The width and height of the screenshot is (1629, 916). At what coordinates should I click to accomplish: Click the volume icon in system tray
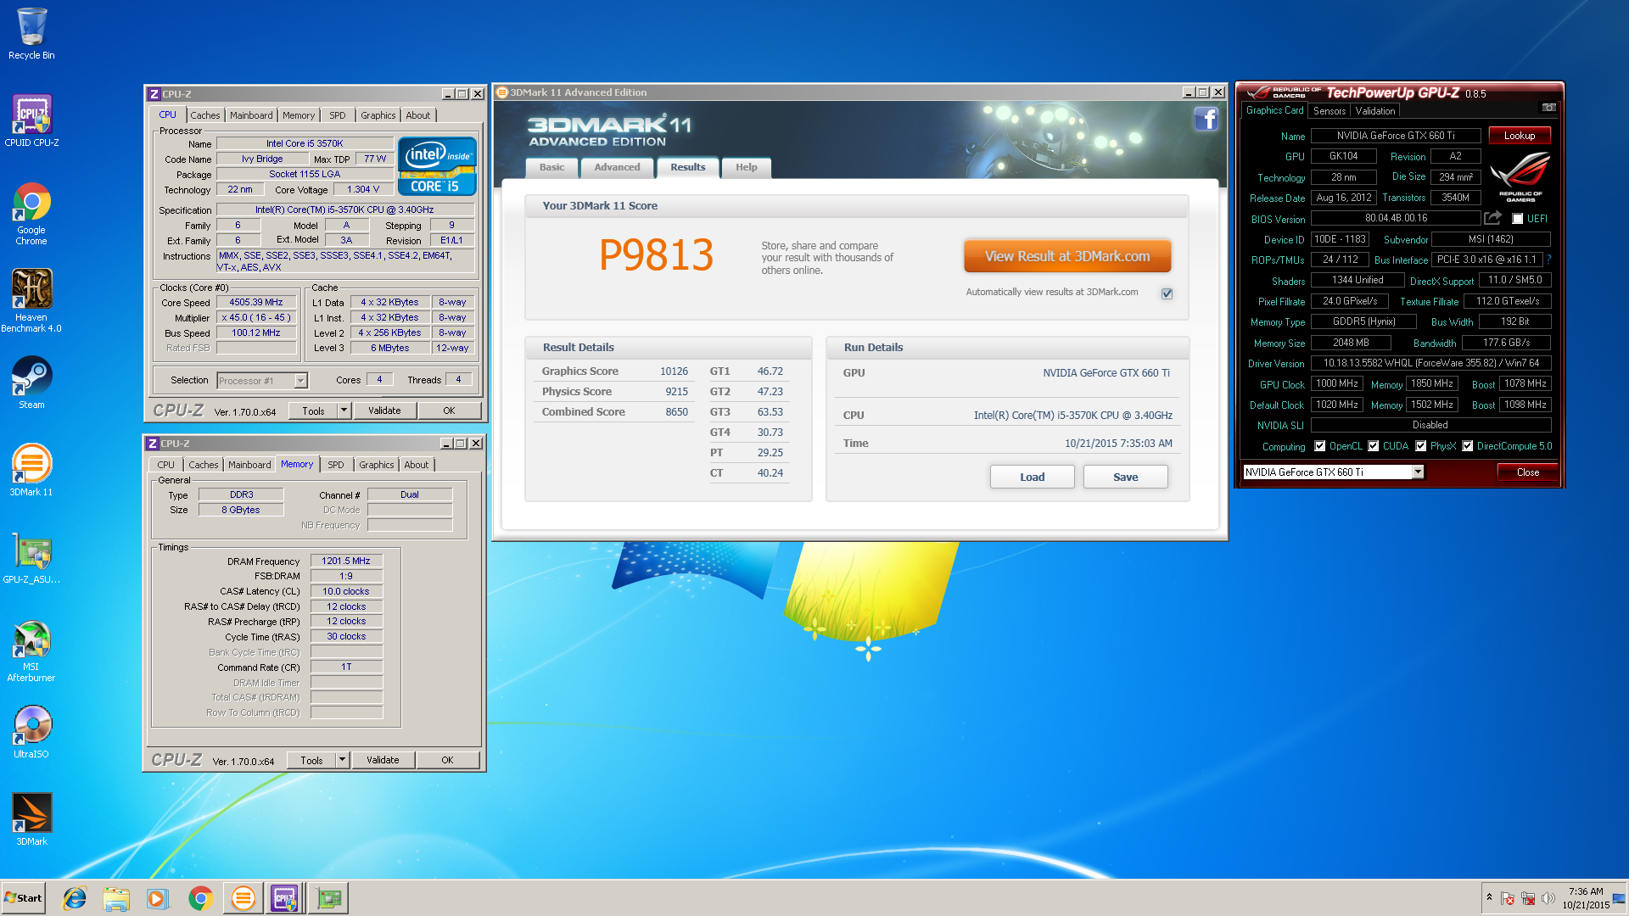[1548, 898]
